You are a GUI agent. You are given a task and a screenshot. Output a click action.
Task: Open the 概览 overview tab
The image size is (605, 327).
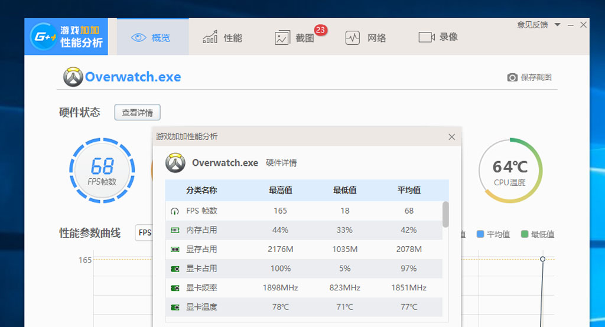coord(153,37)
